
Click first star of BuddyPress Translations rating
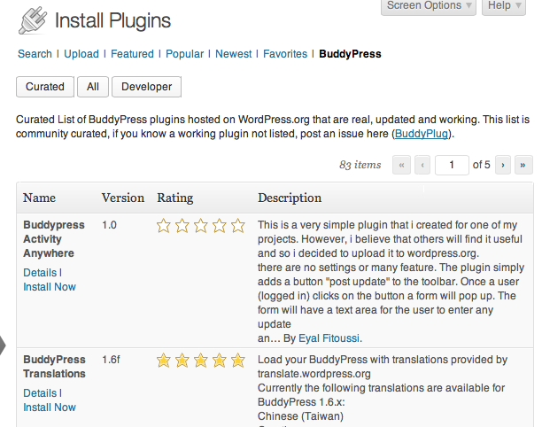(163, 361)
